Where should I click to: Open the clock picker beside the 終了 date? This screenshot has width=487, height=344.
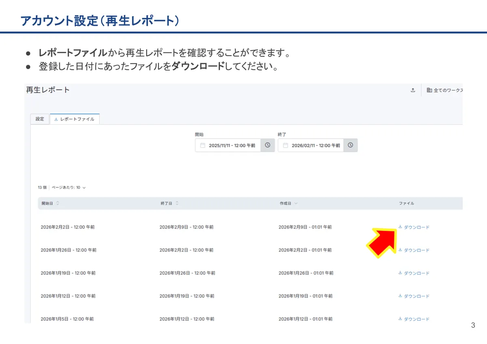point(350,145)
